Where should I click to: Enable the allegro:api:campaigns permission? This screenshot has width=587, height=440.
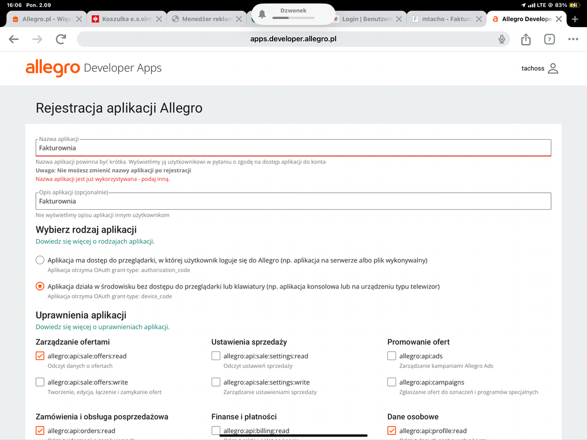point(391,382)
